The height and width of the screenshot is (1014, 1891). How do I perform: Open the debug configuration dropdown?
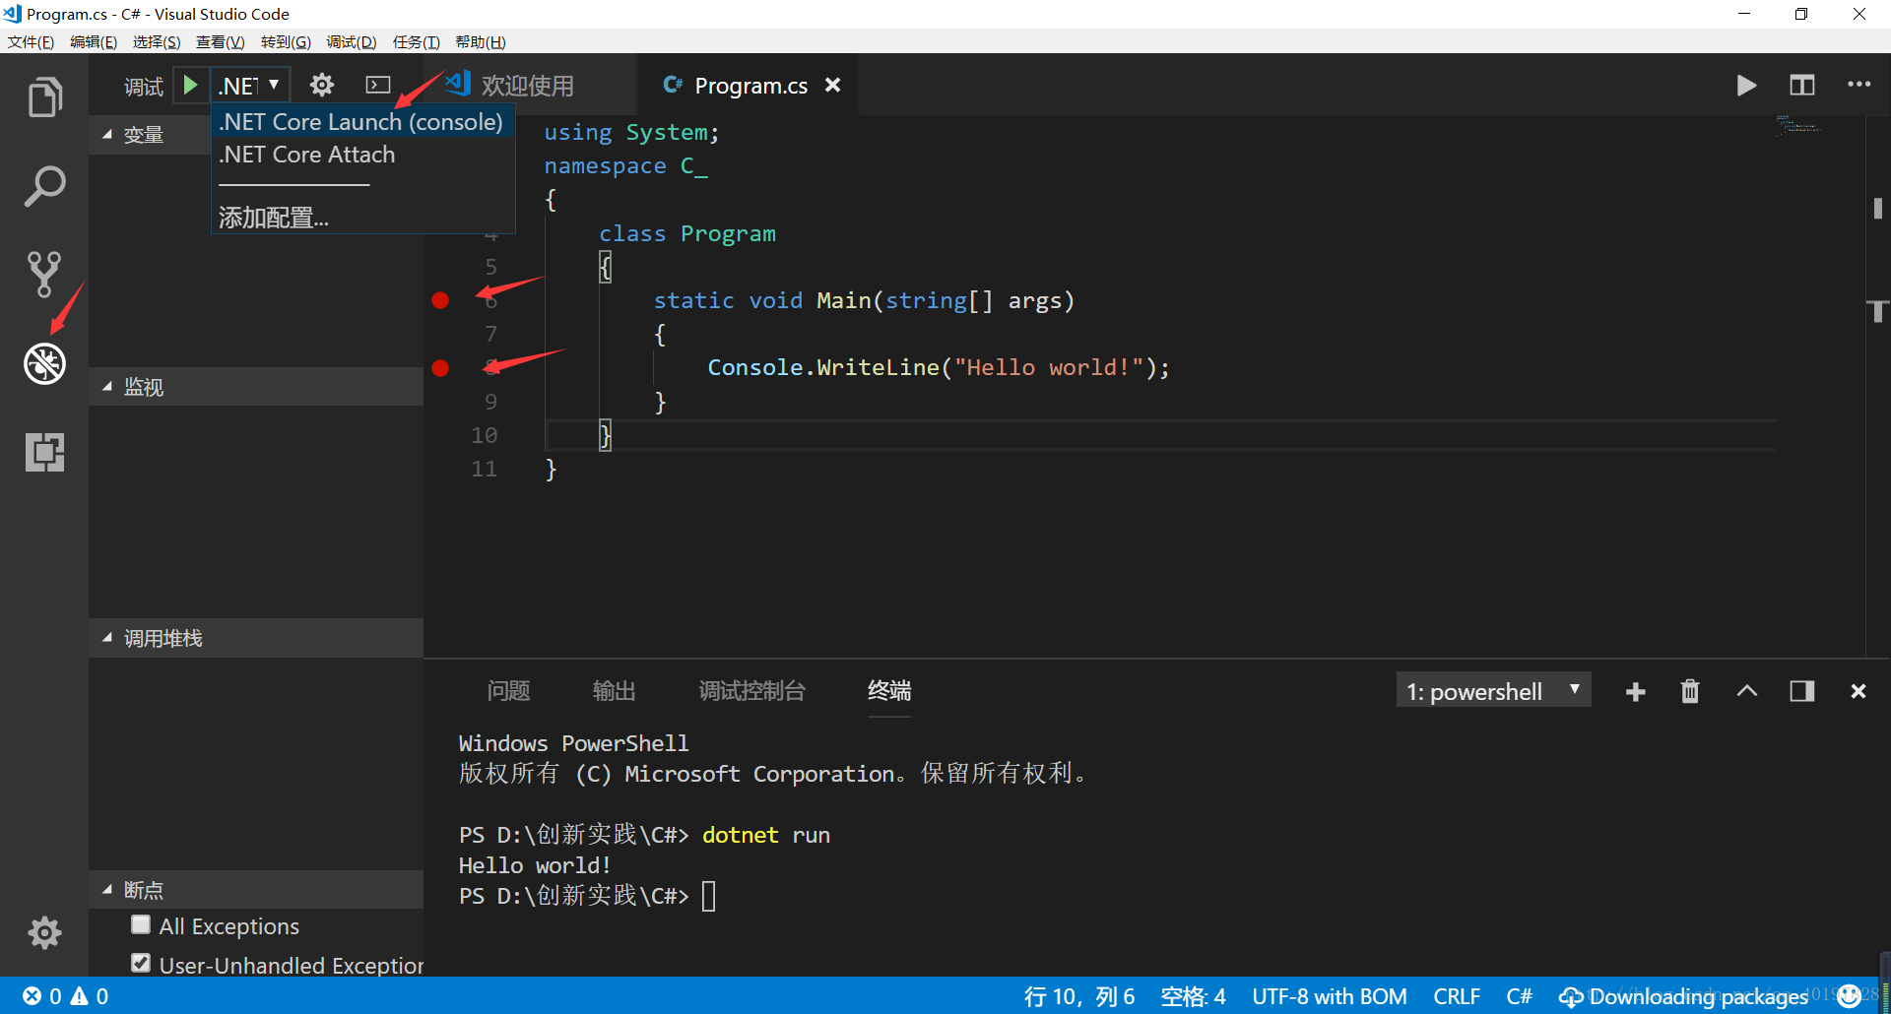[x=250, y=85]
